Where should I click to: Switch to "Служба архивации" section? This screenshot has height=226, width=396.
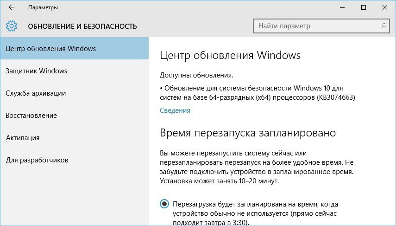36,93
